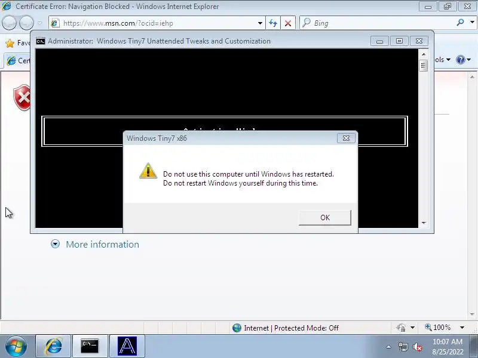This screenshot has width=478, height=358.
Task: Close the Internet Explorer window
Action: coord(467,7)
